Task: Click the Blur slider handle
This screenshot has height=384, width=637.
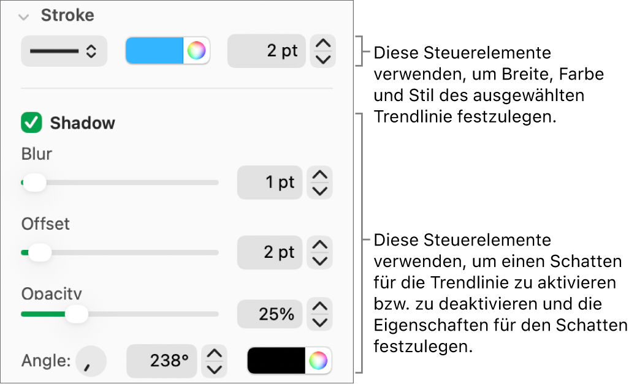Action: pos(34,183)
